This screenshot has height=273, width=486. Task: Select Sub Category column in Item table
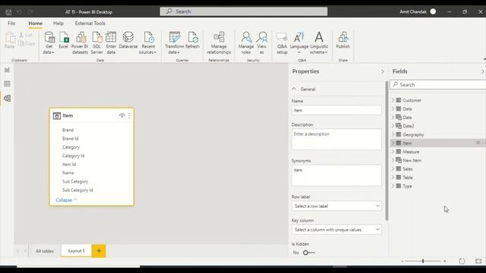point(75,181)
